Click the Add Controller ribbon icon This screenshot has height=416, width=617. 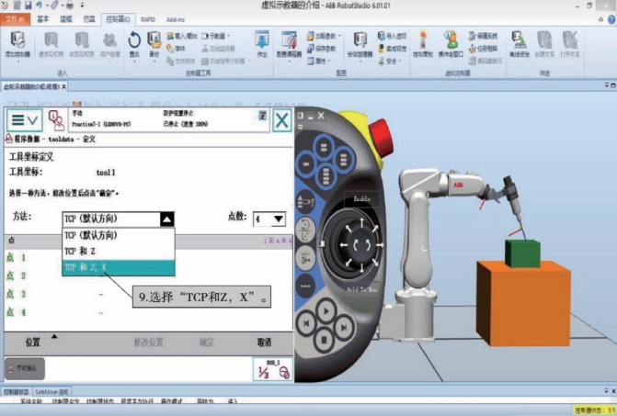pyautogui.click(x=19, y=46)
